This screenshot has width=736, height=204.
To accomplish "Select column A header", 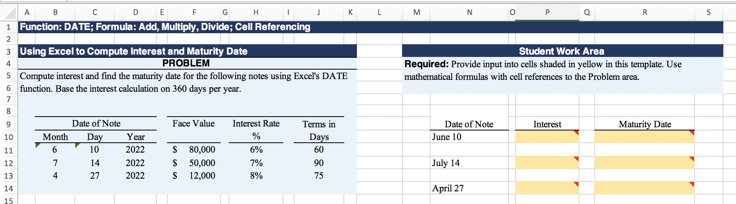I will tap(27, 12).
